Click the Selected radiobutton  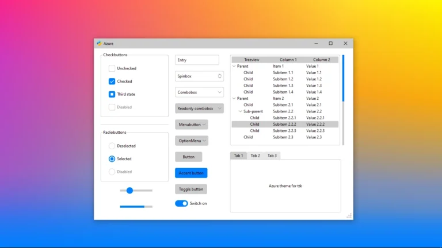tap(112, 159)
